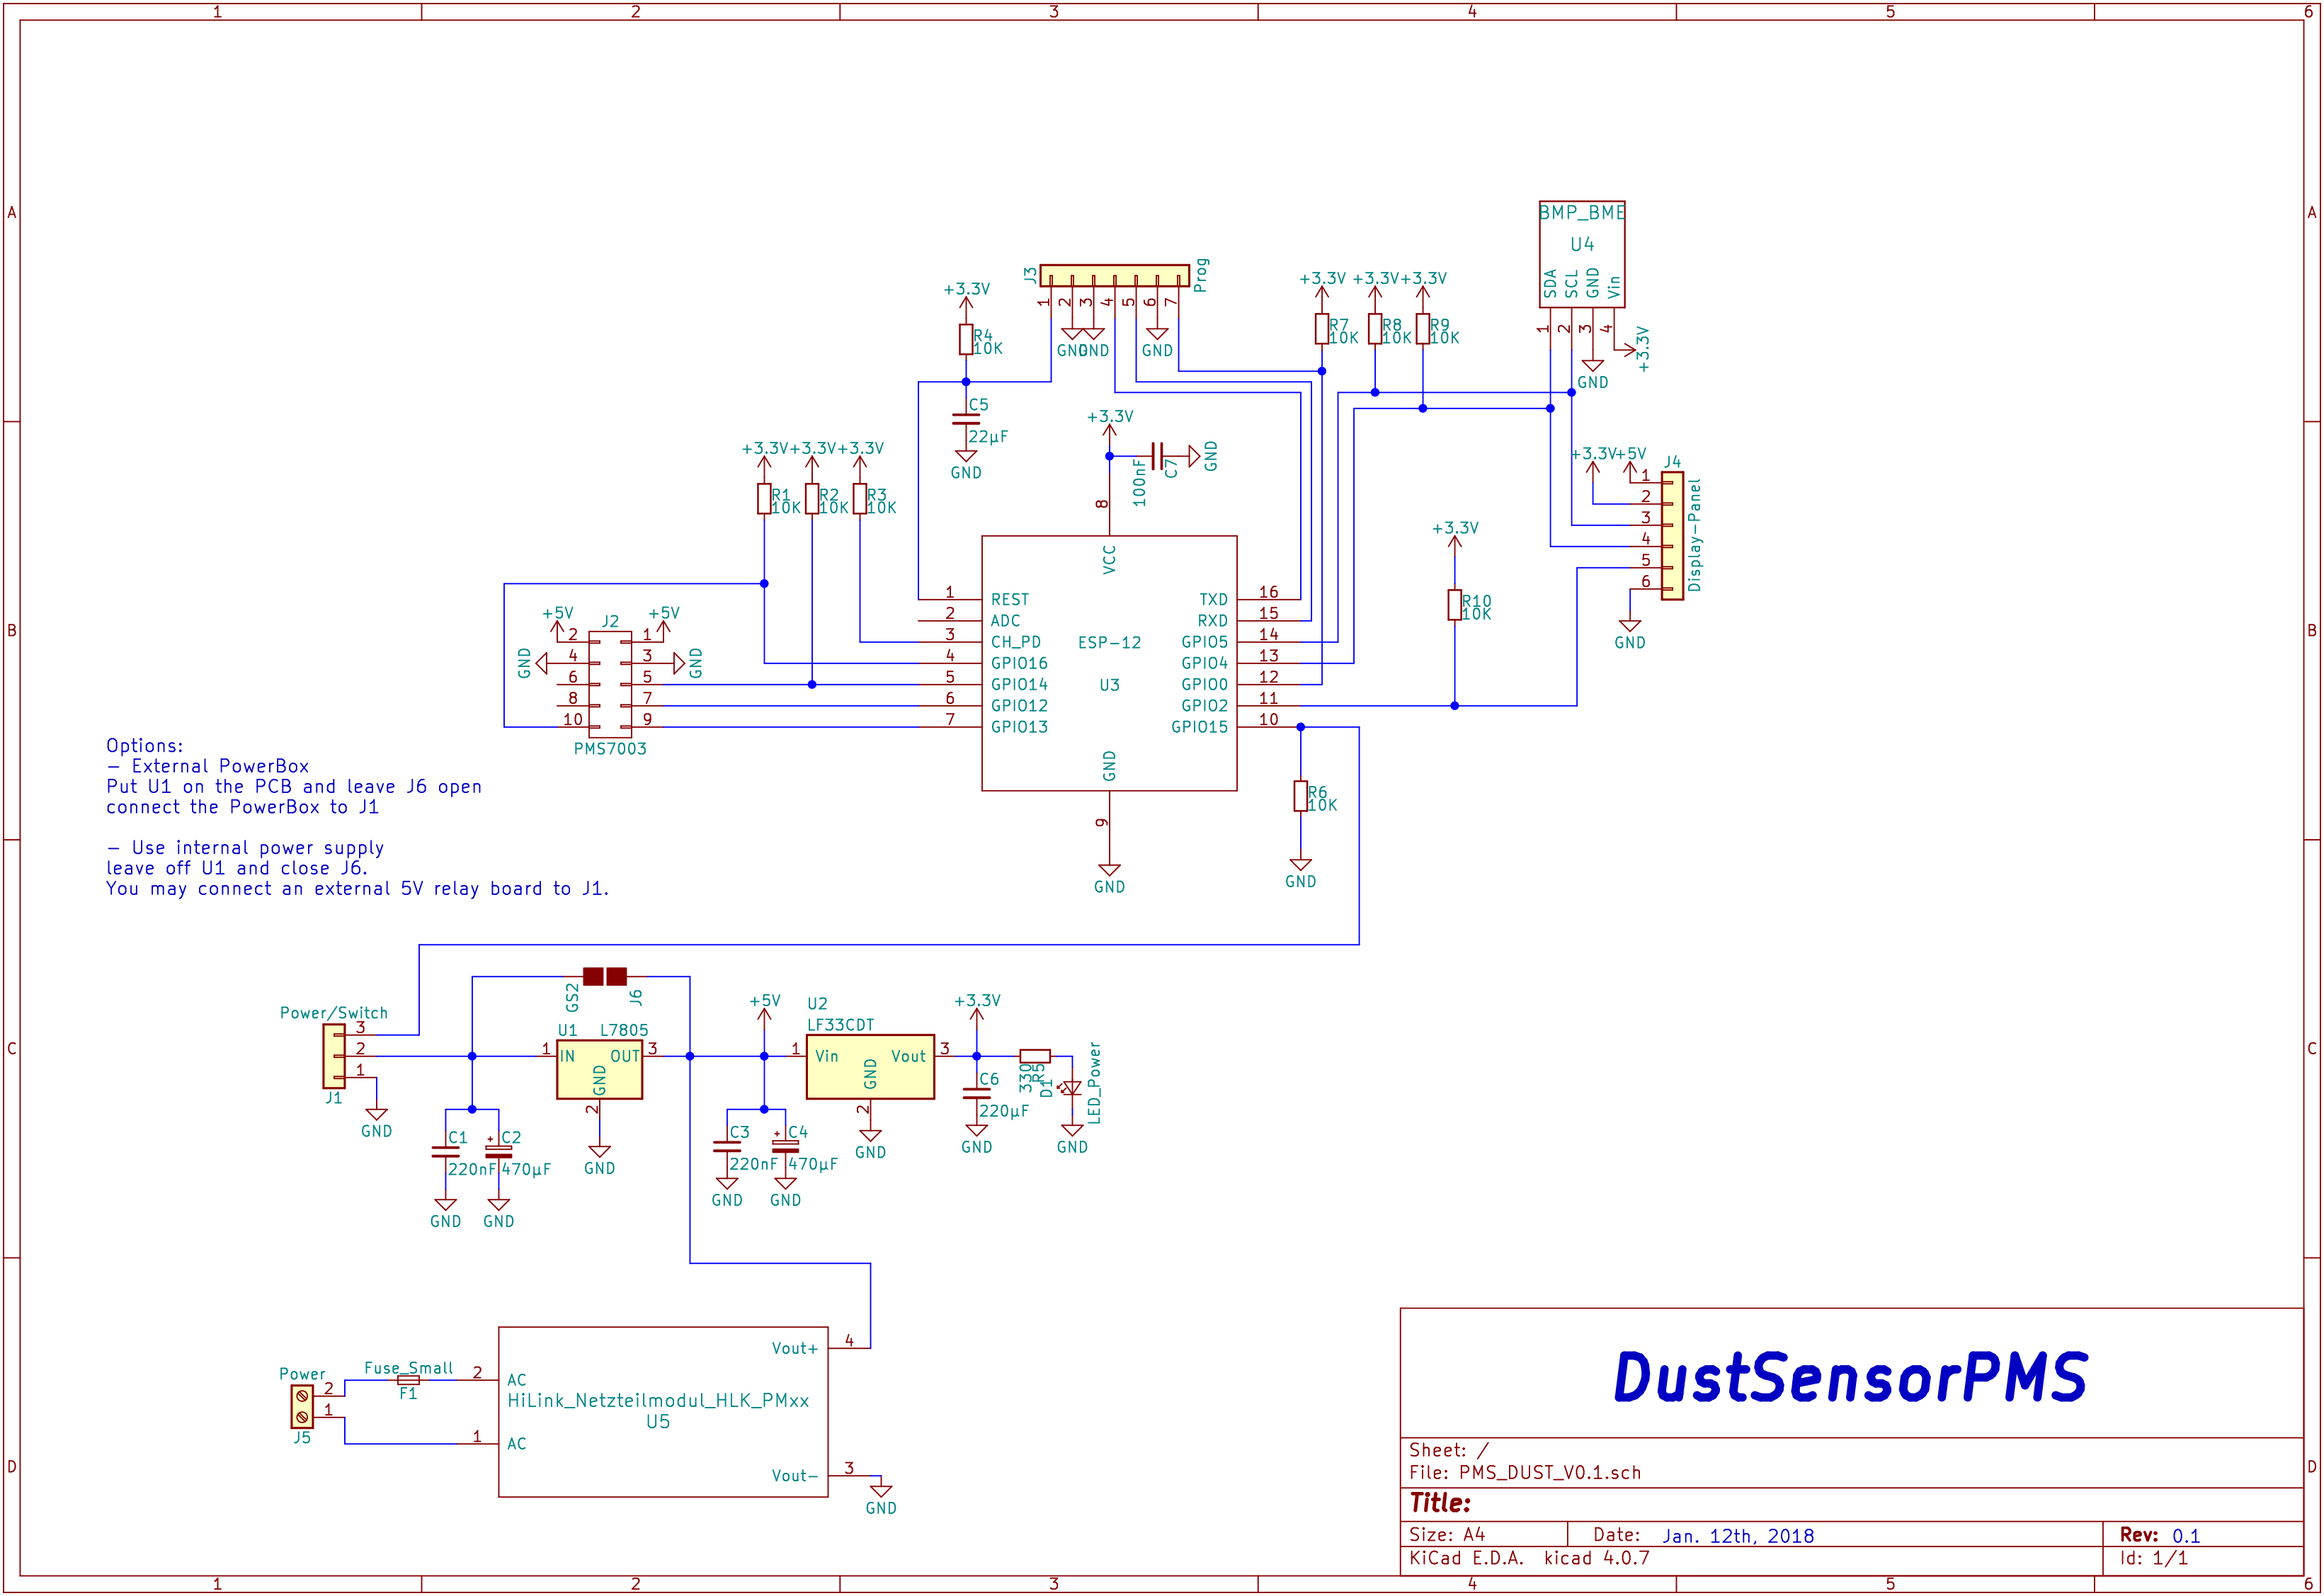Click the 'Title:' field in title block
The image size is (2324, 1596).
[1440, 1503]
